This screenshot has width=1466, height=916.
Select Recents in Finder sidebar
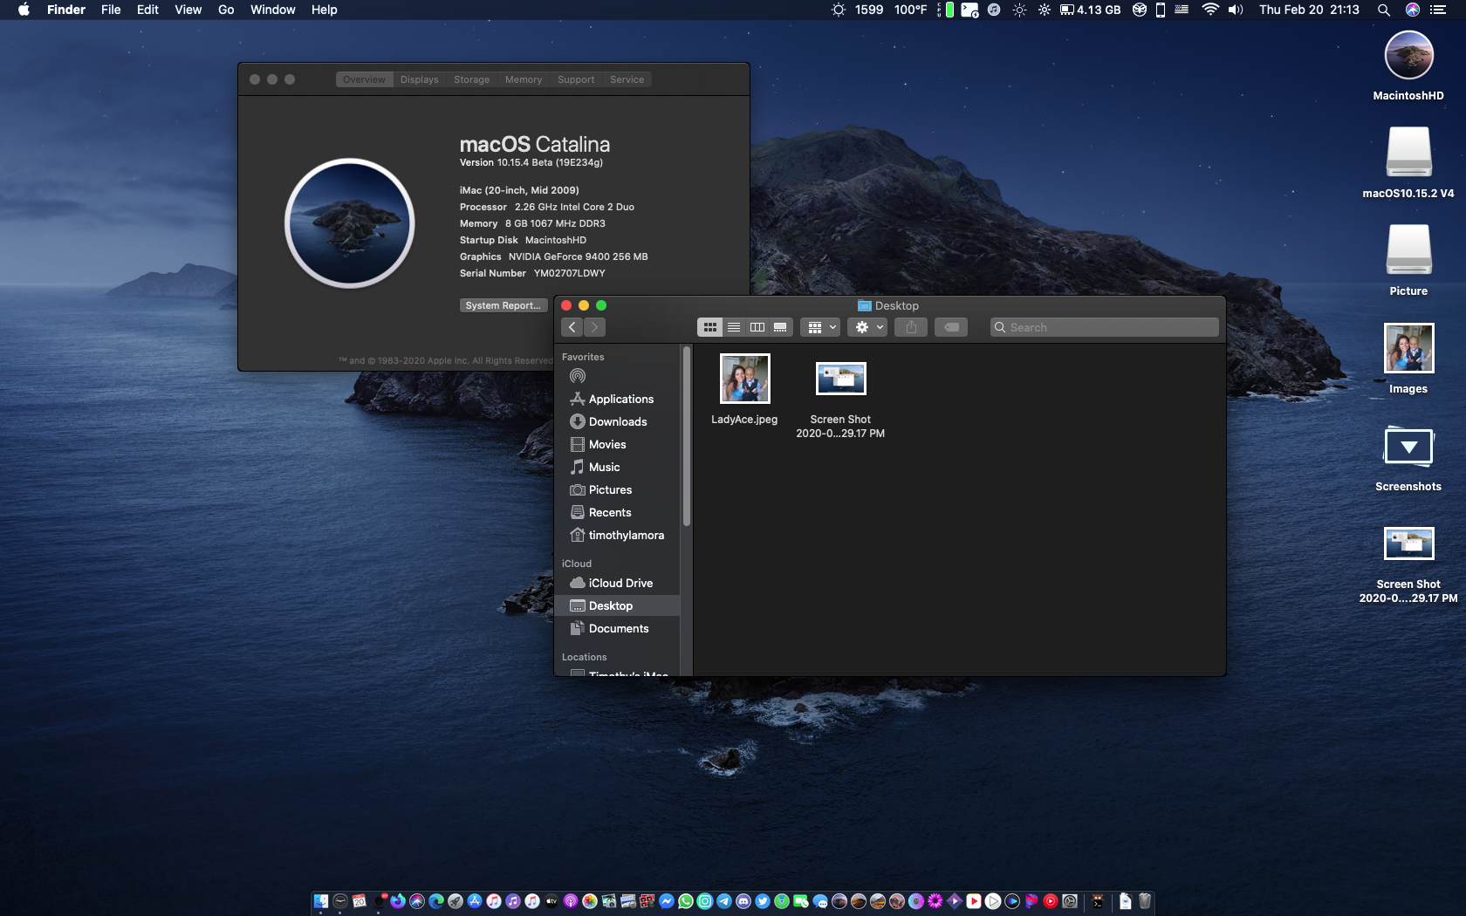tap(617, 512)
